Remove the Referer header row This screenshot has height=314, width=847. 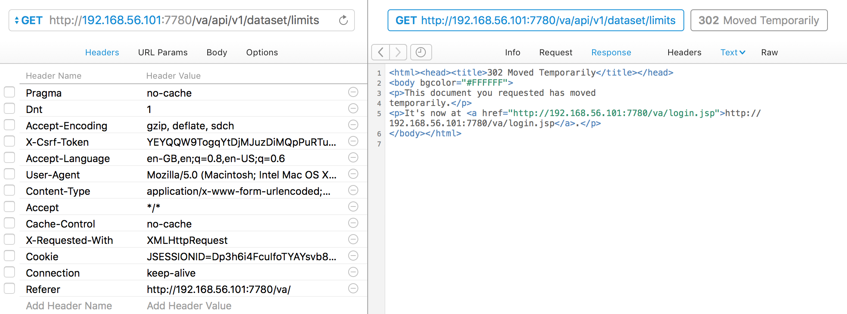point(353,289)
